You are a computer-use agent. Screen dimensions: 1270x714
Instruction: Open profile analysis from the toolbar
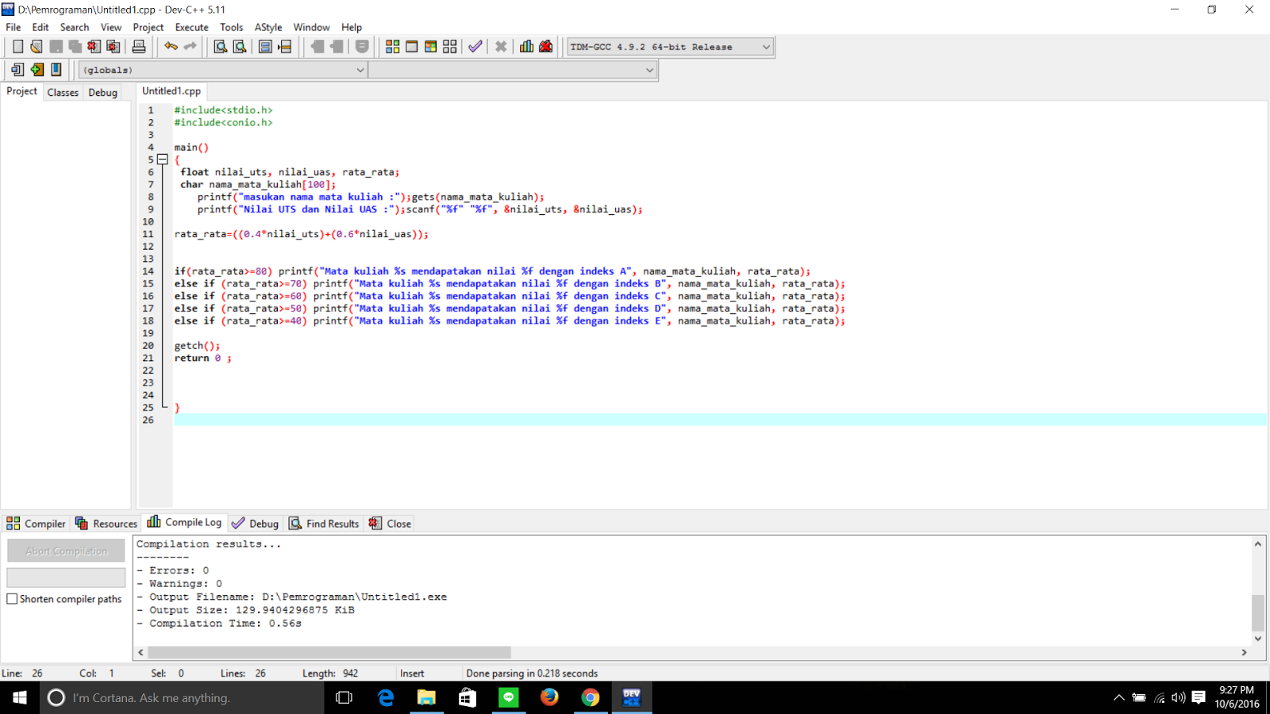(x=526, y=46)
